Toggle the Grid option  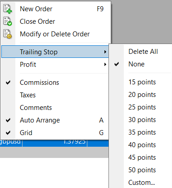click(x=55, y=133)
